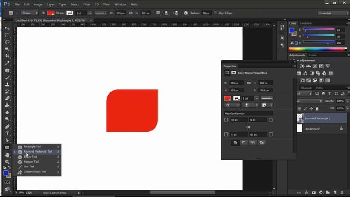Select the Rectangular Marquee tool
350x197 pixels.
pyautogui.click(x=7, y=35)
